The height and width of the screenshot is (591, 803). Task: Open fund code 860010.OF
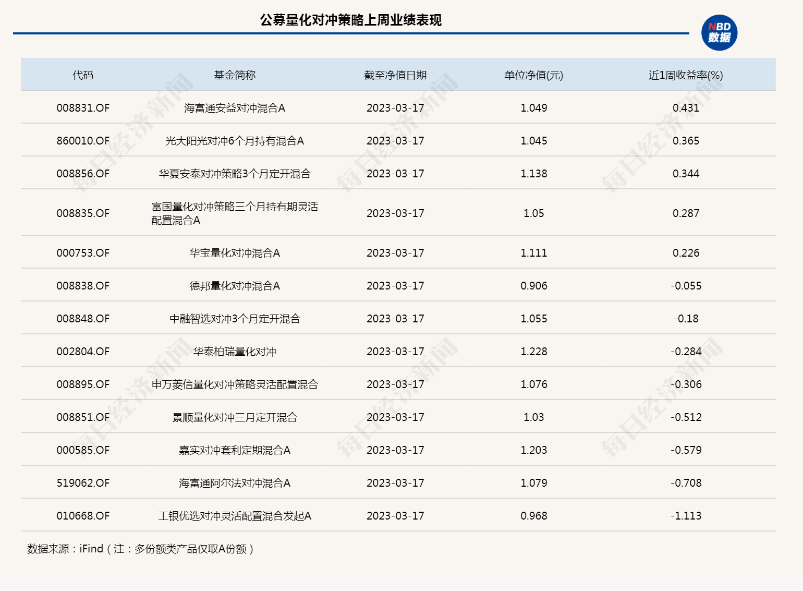pos(82,140)
